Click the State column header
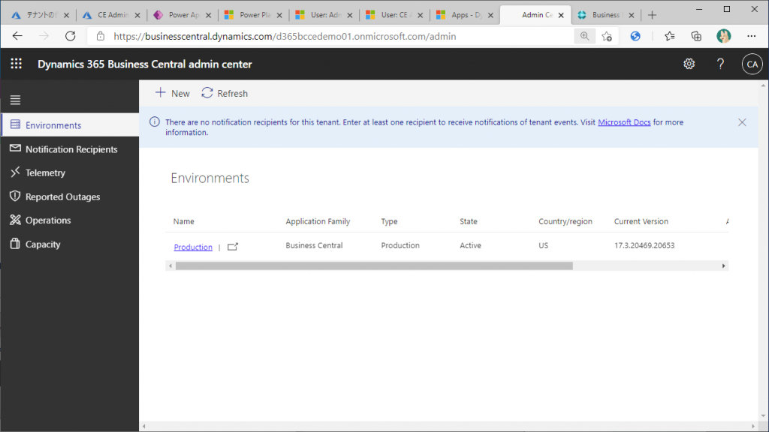 click(469, 221)
